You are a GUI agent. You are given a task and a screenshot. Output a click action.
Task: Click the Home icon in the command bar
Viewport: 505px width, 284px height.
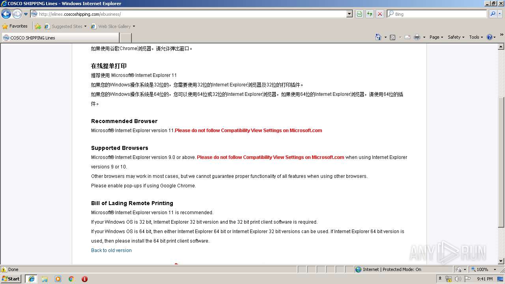pos(378,37)
